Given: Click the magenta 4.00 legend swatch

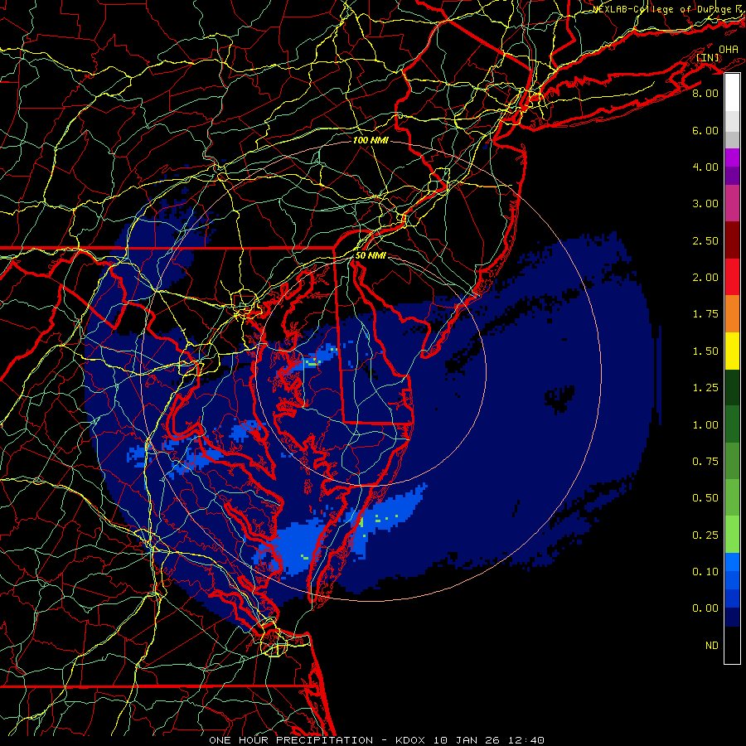Looking at the screenshot, I should [x=732, y=157].
